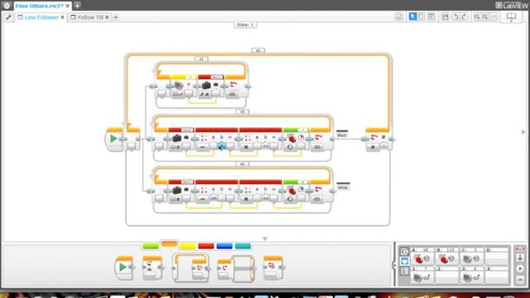Open Black loop's infinity loop mode selector
Image resolution: width=530 pixels, height=298 pixels.
[317, 147]
